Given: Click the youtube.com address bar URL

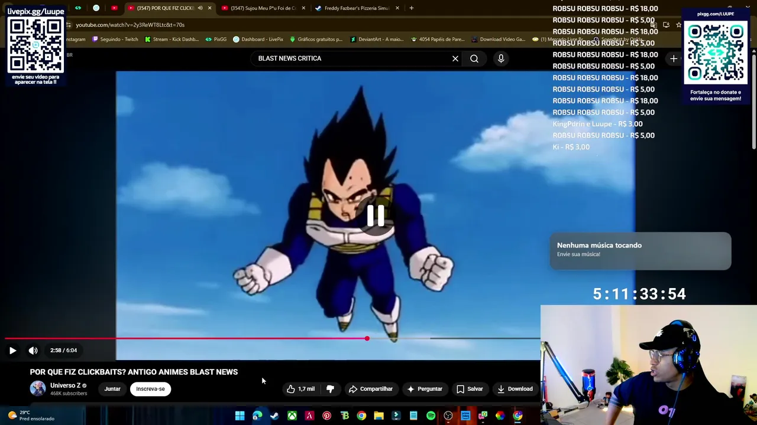Looking at the screenshot, I should pyautogui.click(x=130, y=25).
